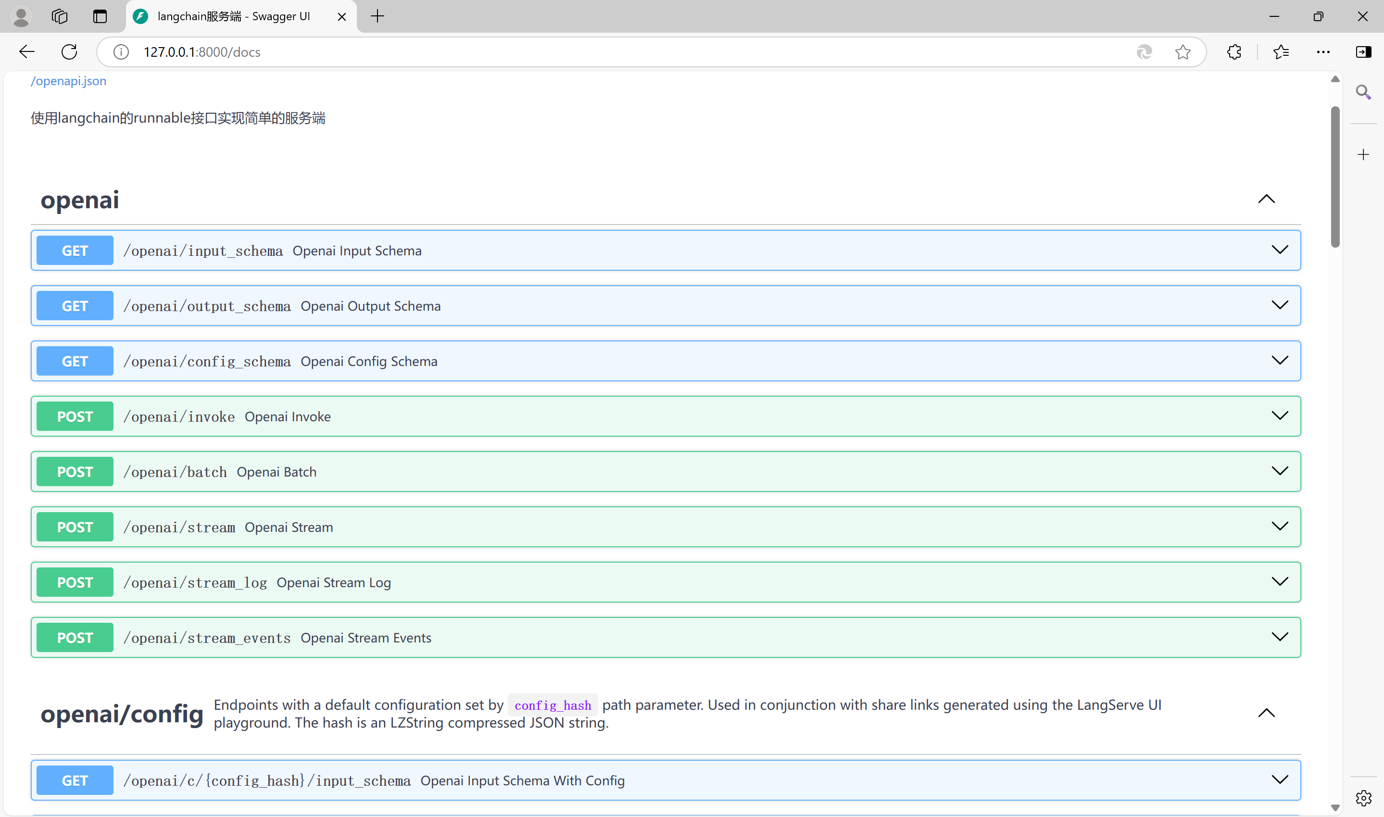Add page to favorites with star icon
Image resolution: width=1384 pixels, height=817 pixels.
point(1183,52)
